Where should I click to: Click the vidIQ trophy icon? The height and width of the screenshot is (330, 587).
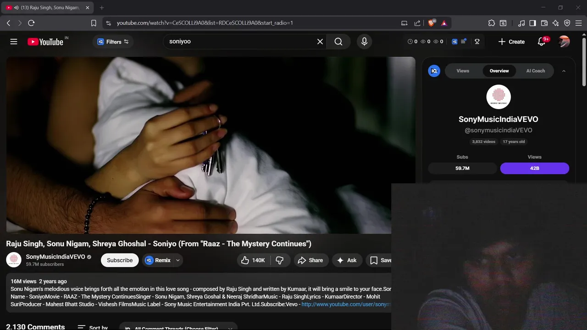[477, 42]
